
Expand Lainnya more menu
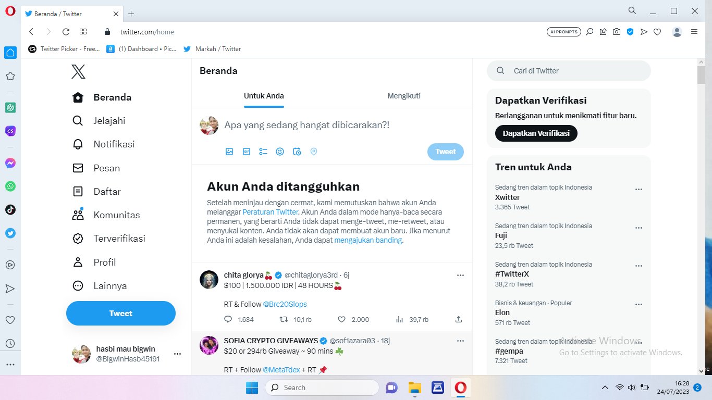[99, 286]
